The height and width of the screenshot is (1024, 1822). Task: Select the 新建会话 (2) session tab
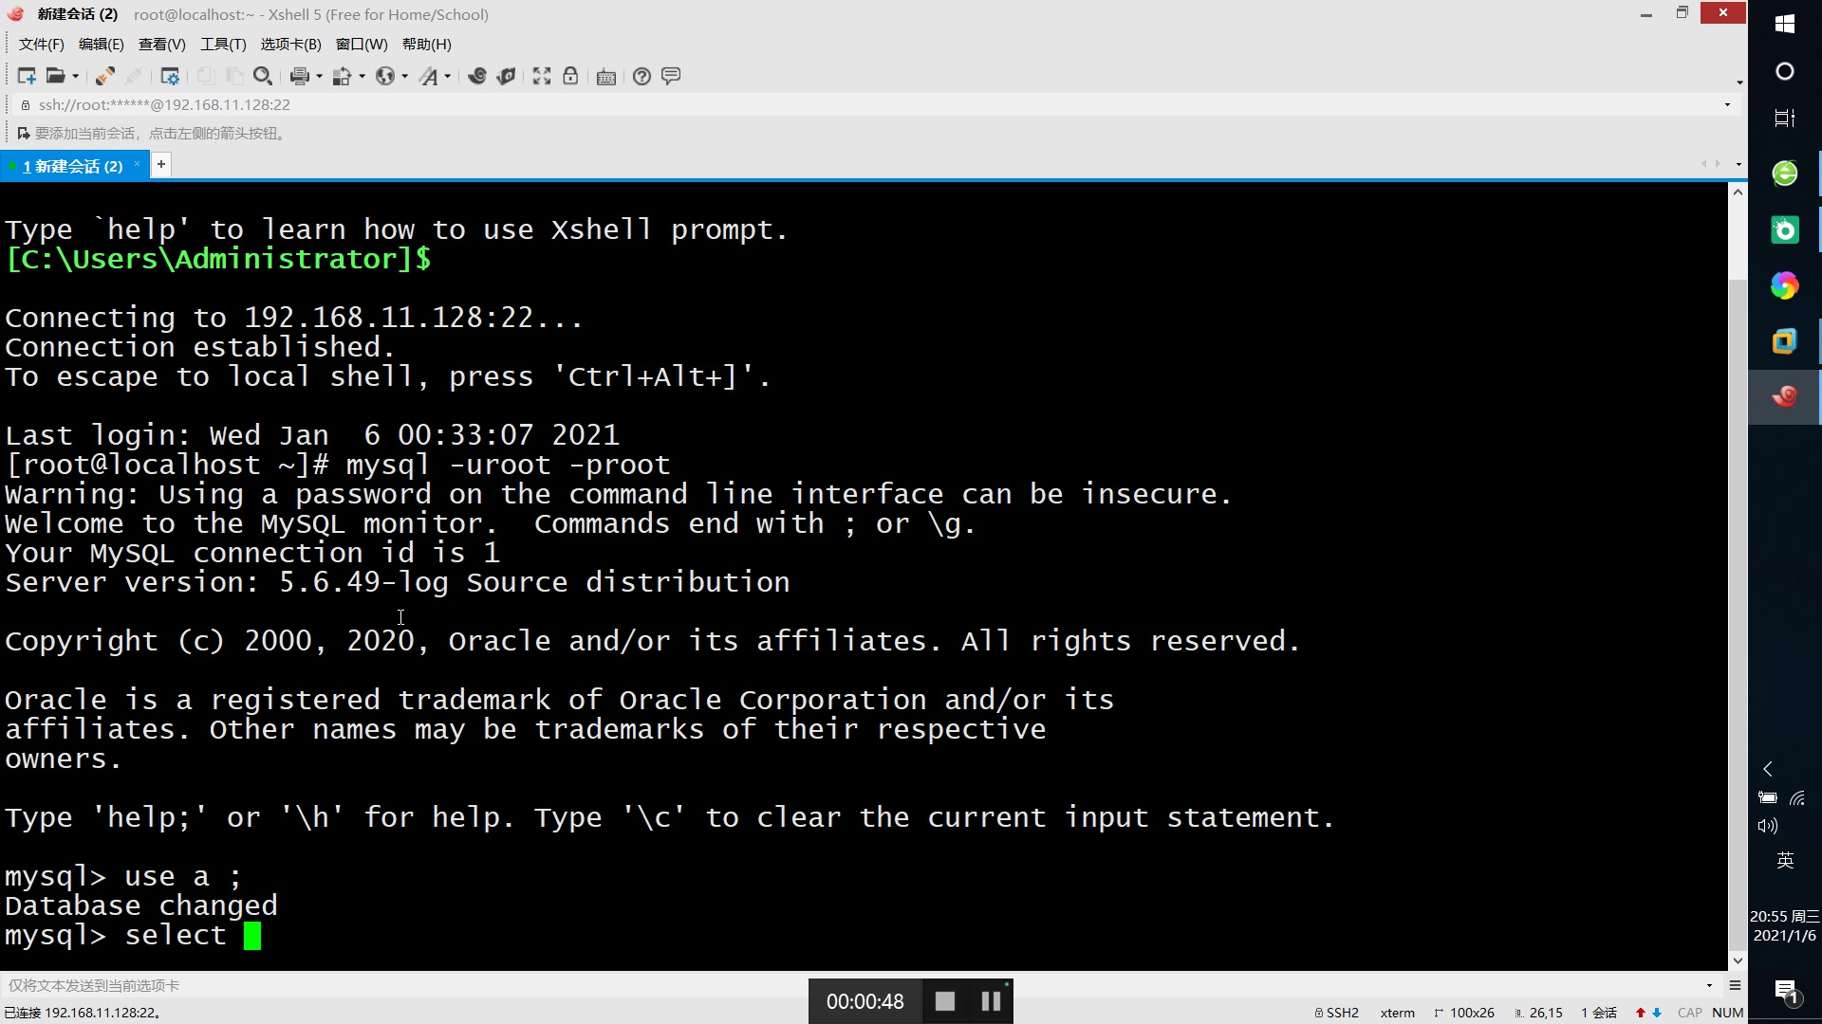click(72, 166)
